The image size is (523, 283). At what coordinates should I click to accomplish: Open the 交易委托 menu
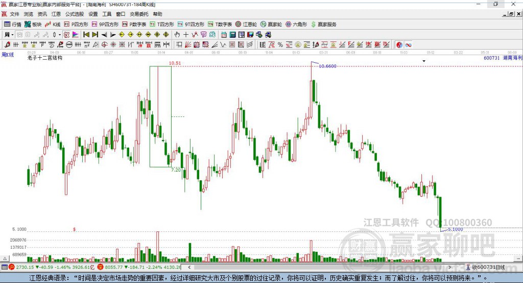[139, 14]
